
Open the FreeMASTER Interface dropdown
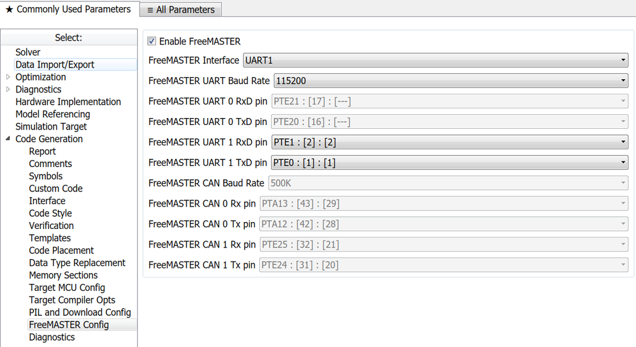point(435,61)
